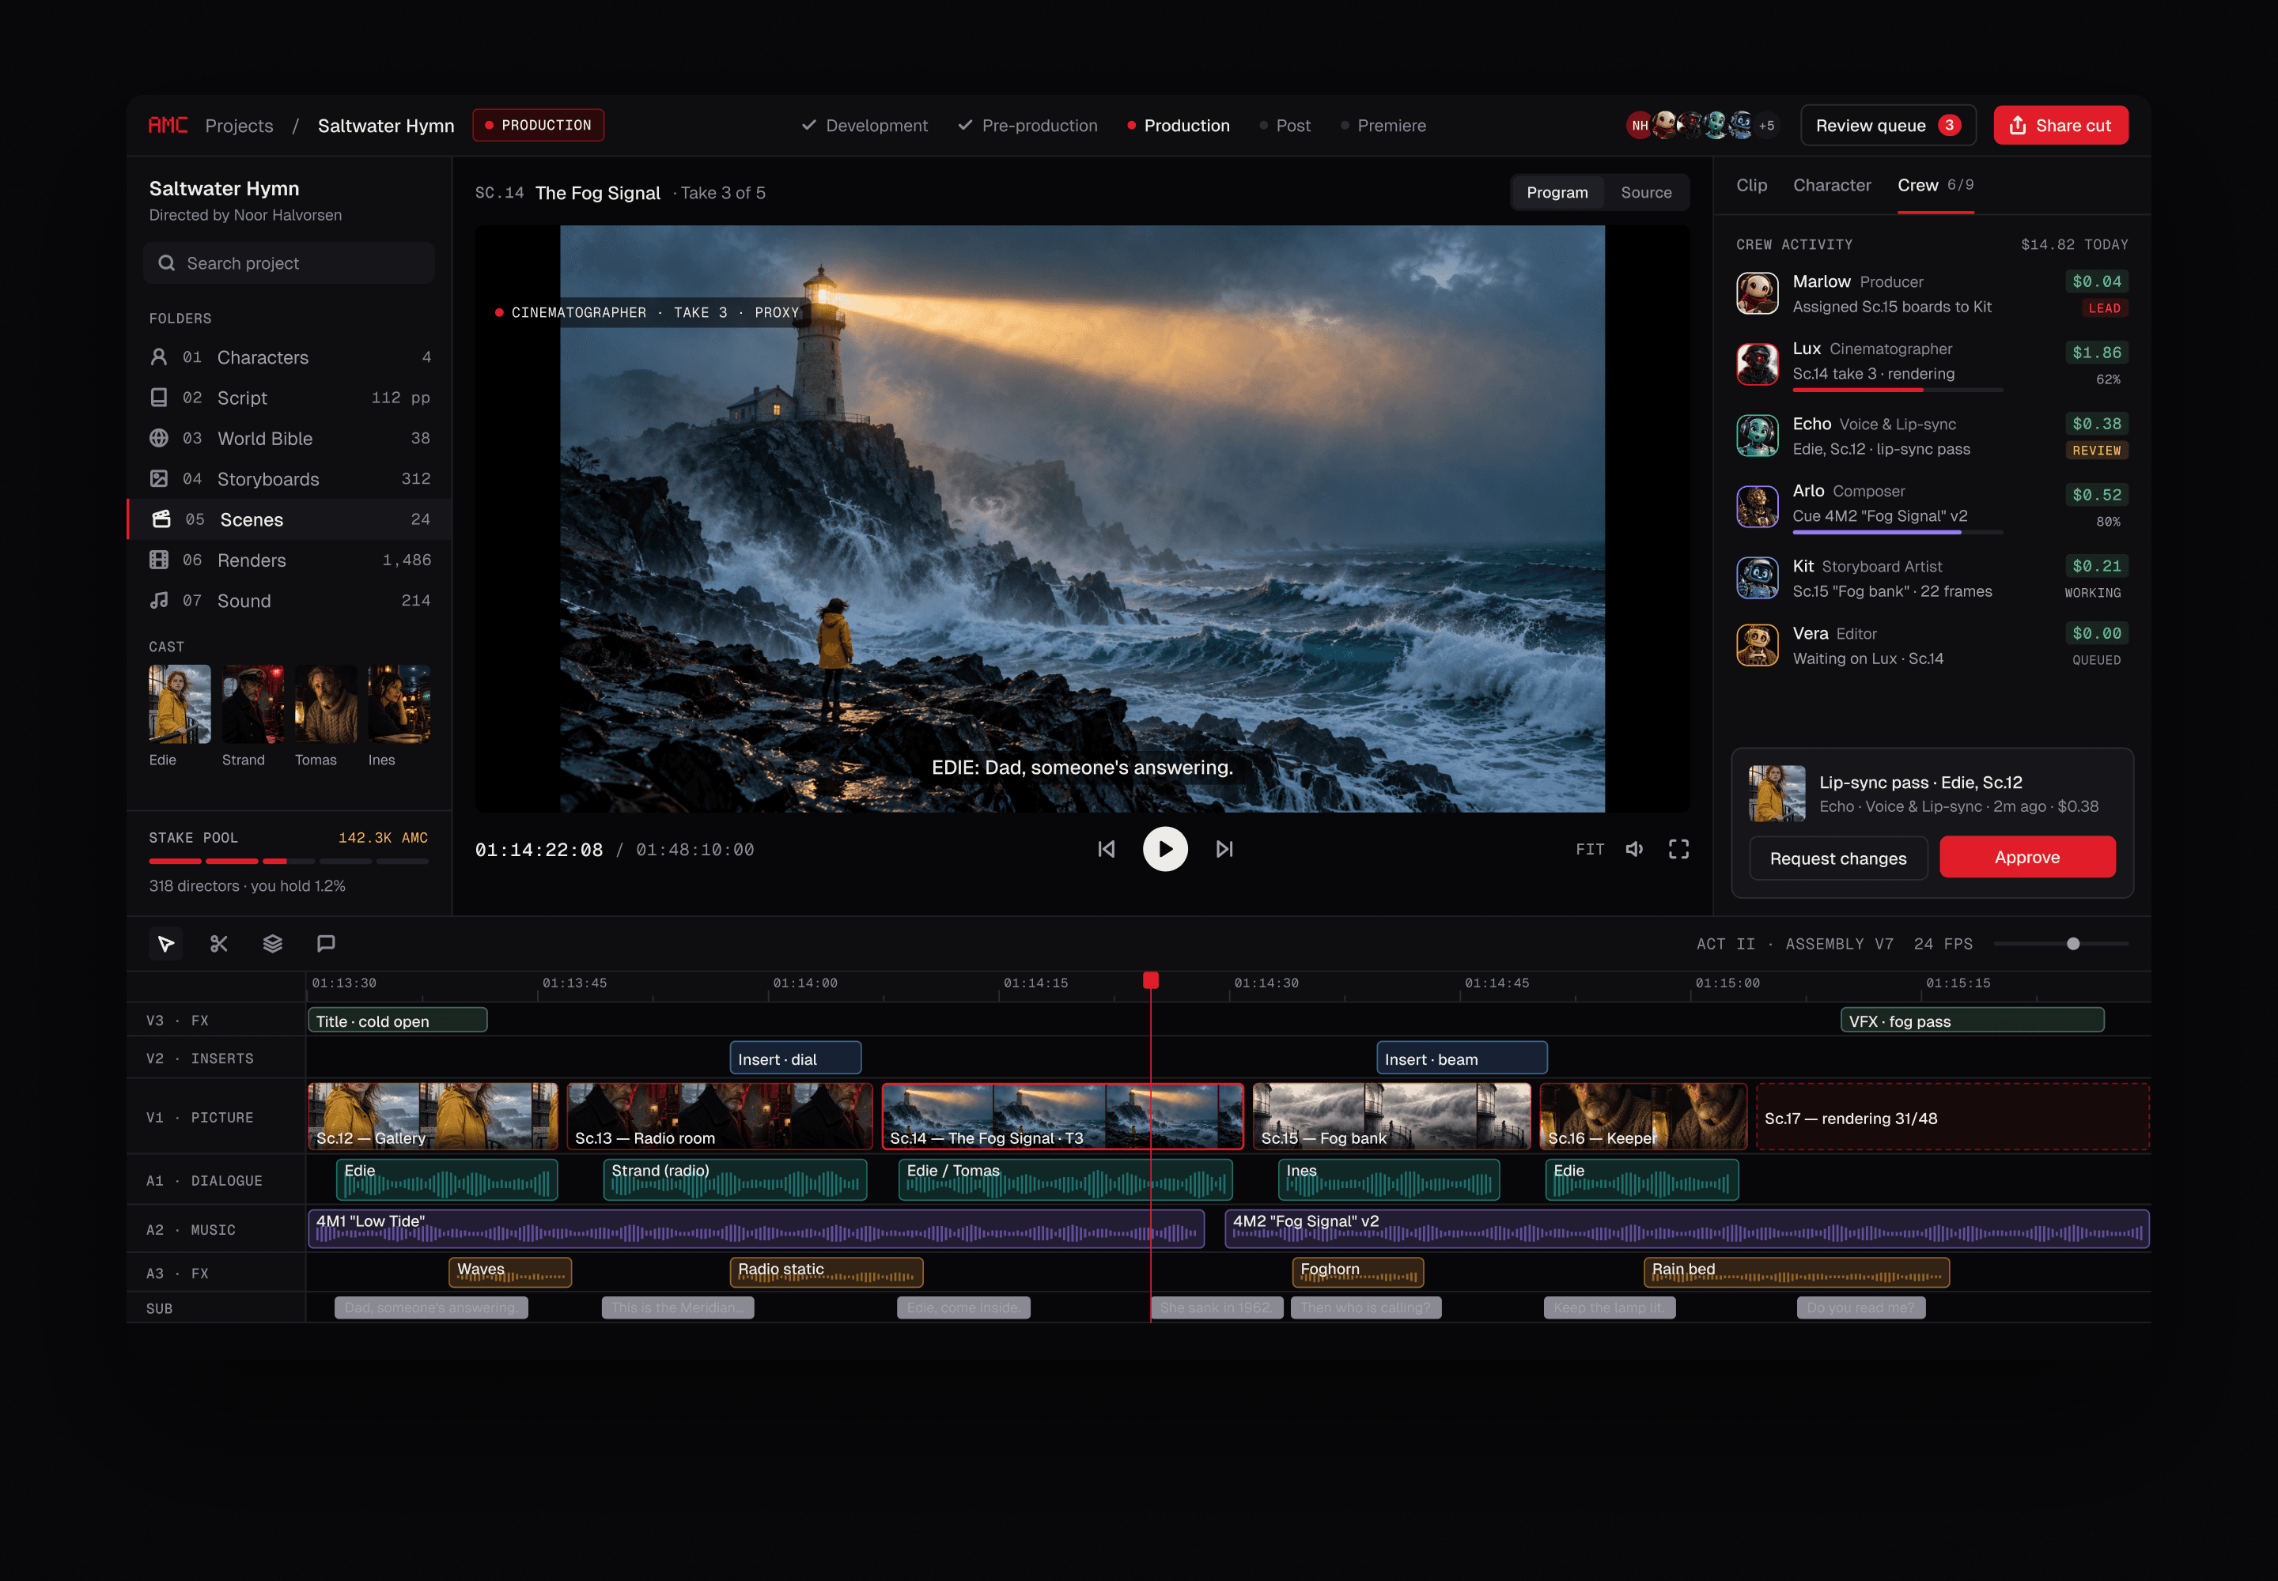Adjust the timeline zoom slider
2278x1581 pixels.
pyautogui.click(x=2061, y=943)
